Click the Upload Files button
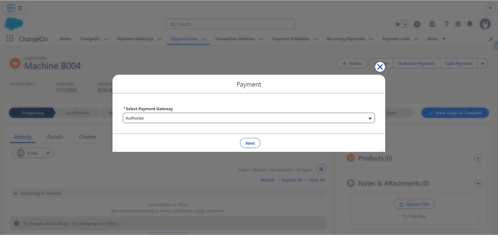Viewport: 498px width, 235px height. [415, 204]
